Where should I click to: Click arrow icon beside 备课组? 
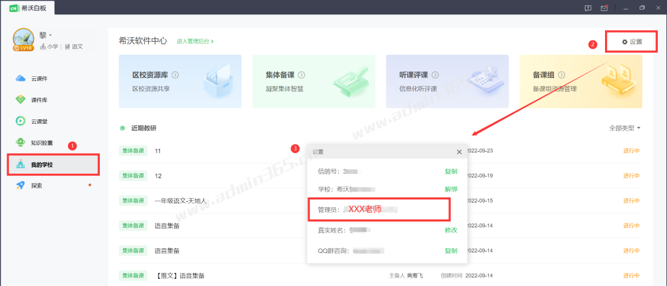pyautogui.click(x=561, y=75)
